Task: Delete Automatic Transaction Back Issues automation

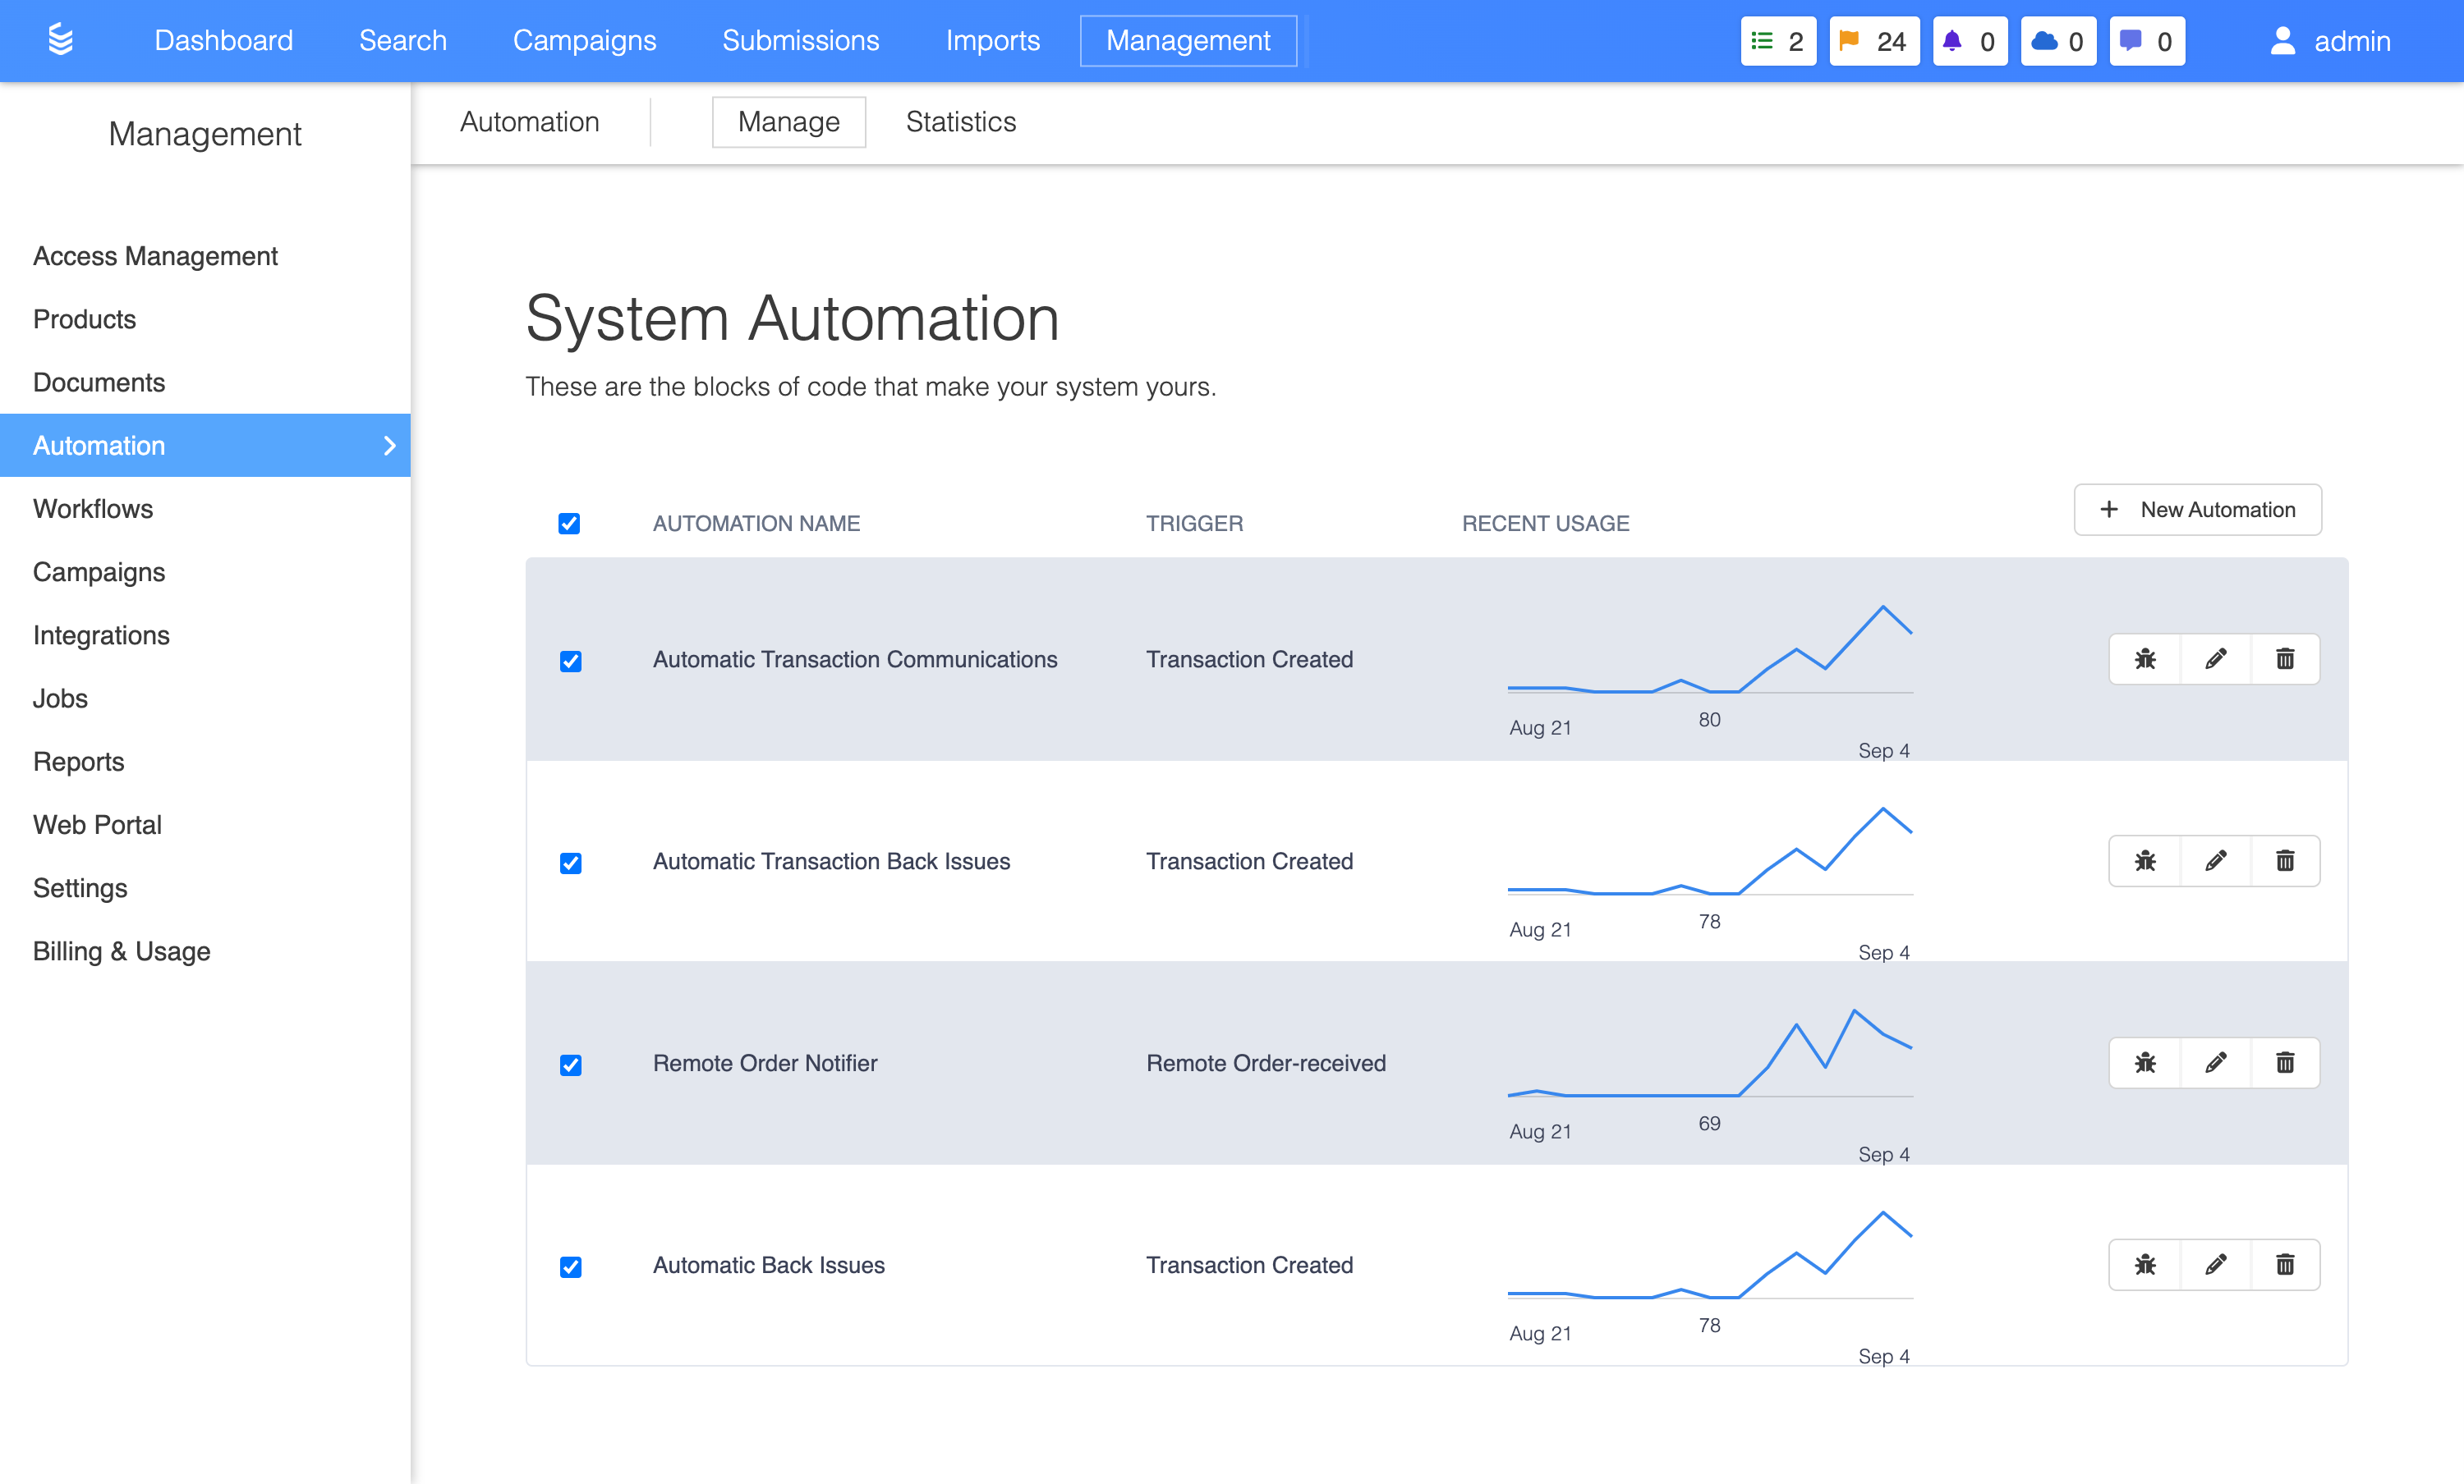Action: (x=2285, y=860)
